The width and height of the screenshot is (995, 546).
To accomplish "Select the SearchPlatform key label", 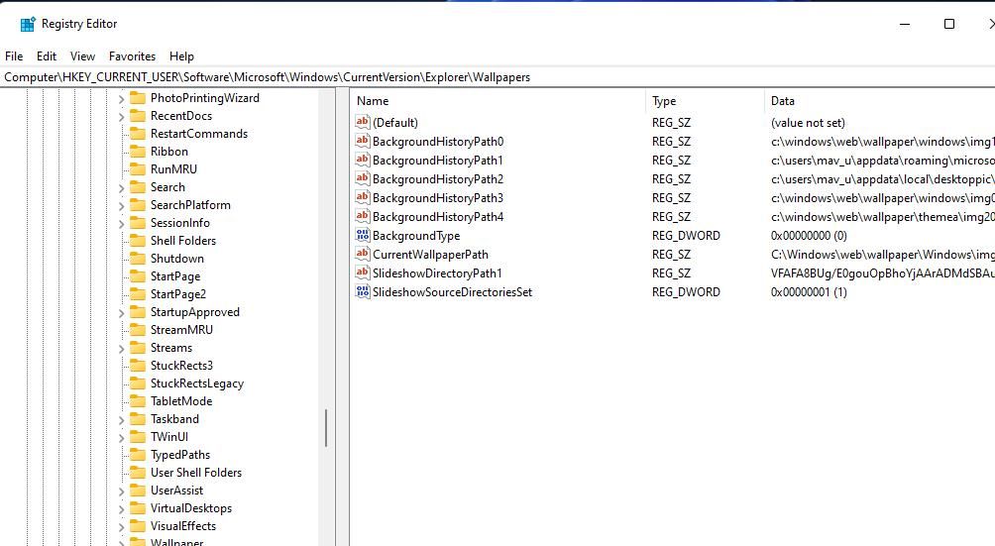I will pos(190,205).
